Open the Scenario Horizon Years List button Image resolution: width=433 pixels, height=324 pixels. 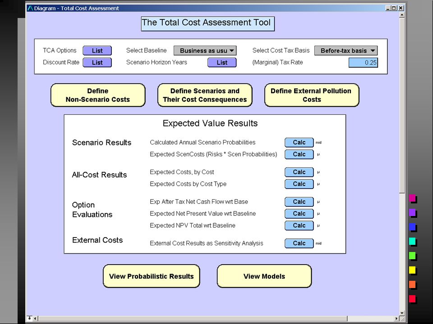pos(222,63)
